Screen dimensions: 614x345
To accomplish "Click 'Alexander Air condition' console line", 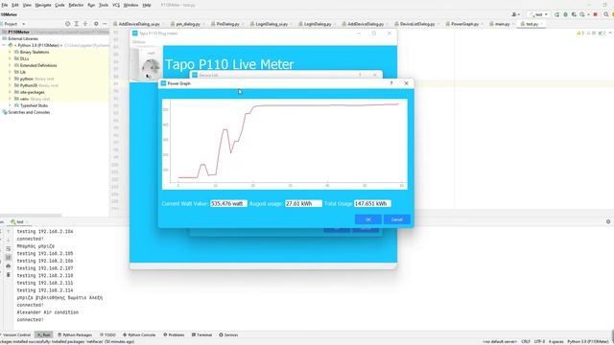I will (48, 312).
